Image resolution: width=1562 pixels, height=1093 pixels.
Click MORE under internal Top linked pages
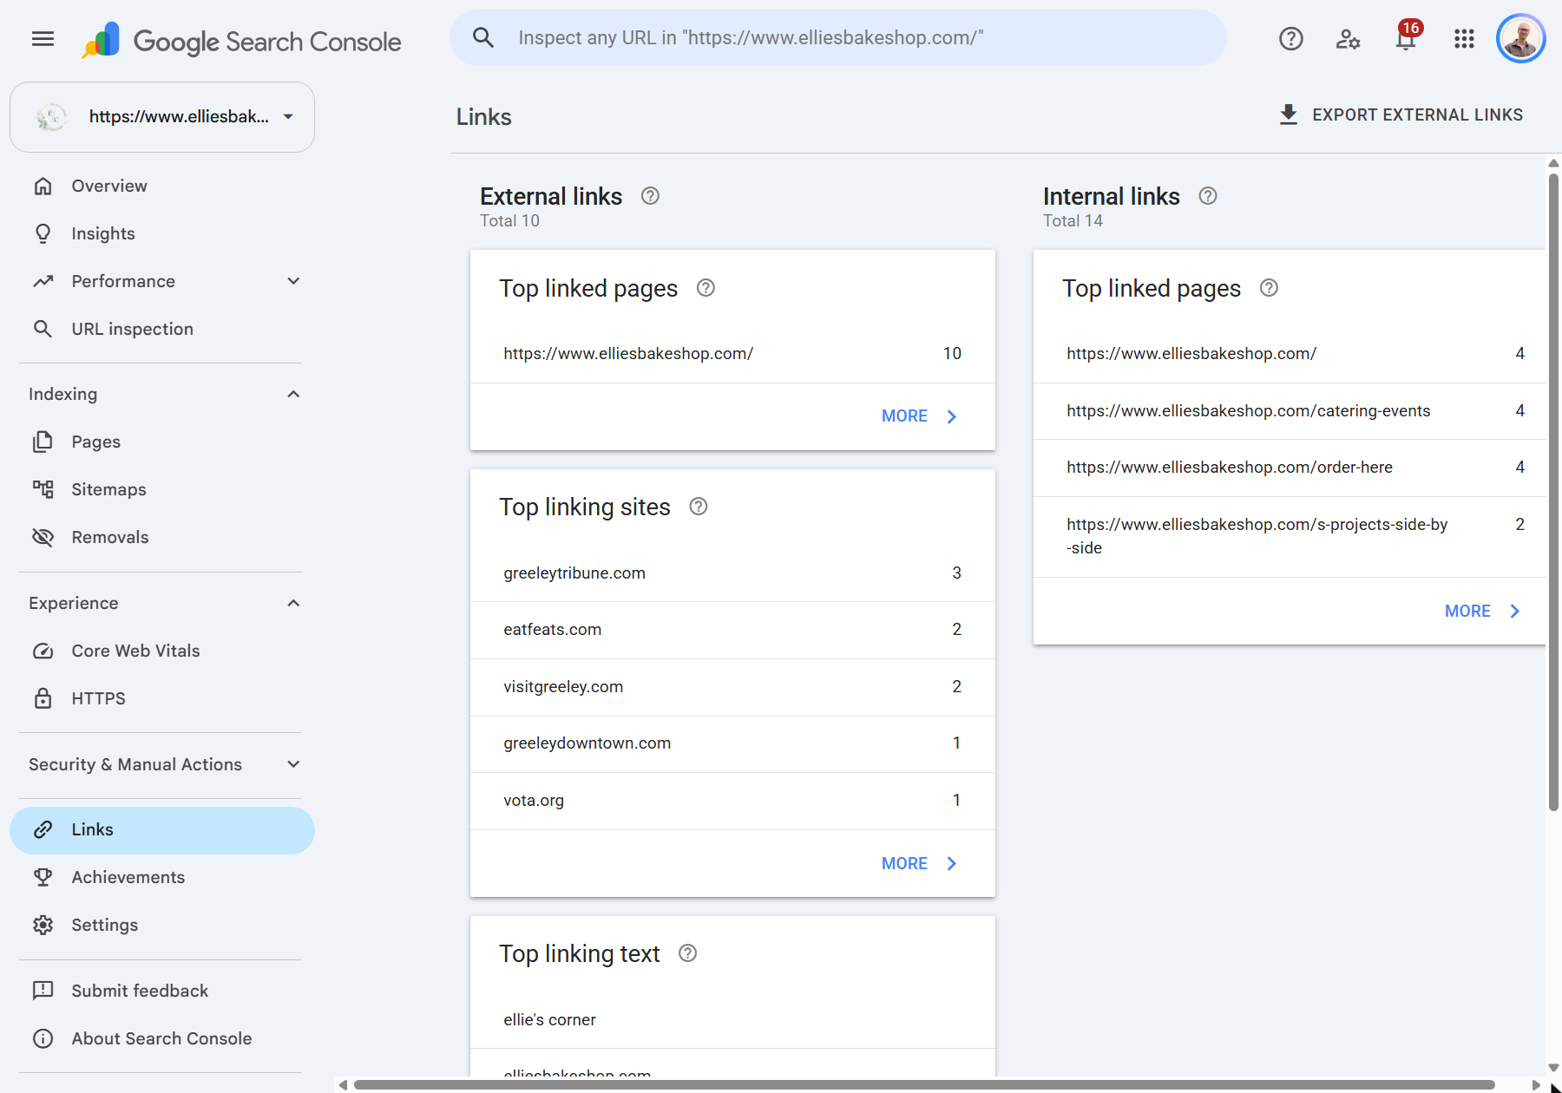click(x=1482, y=611)
